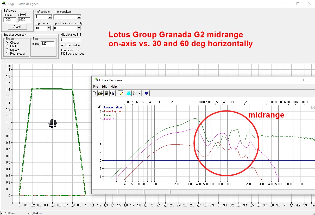Click baffle y [mm] field with 1600
This screenshot has height=215, width=315.
pyautogui.click(x=24, y=20)
